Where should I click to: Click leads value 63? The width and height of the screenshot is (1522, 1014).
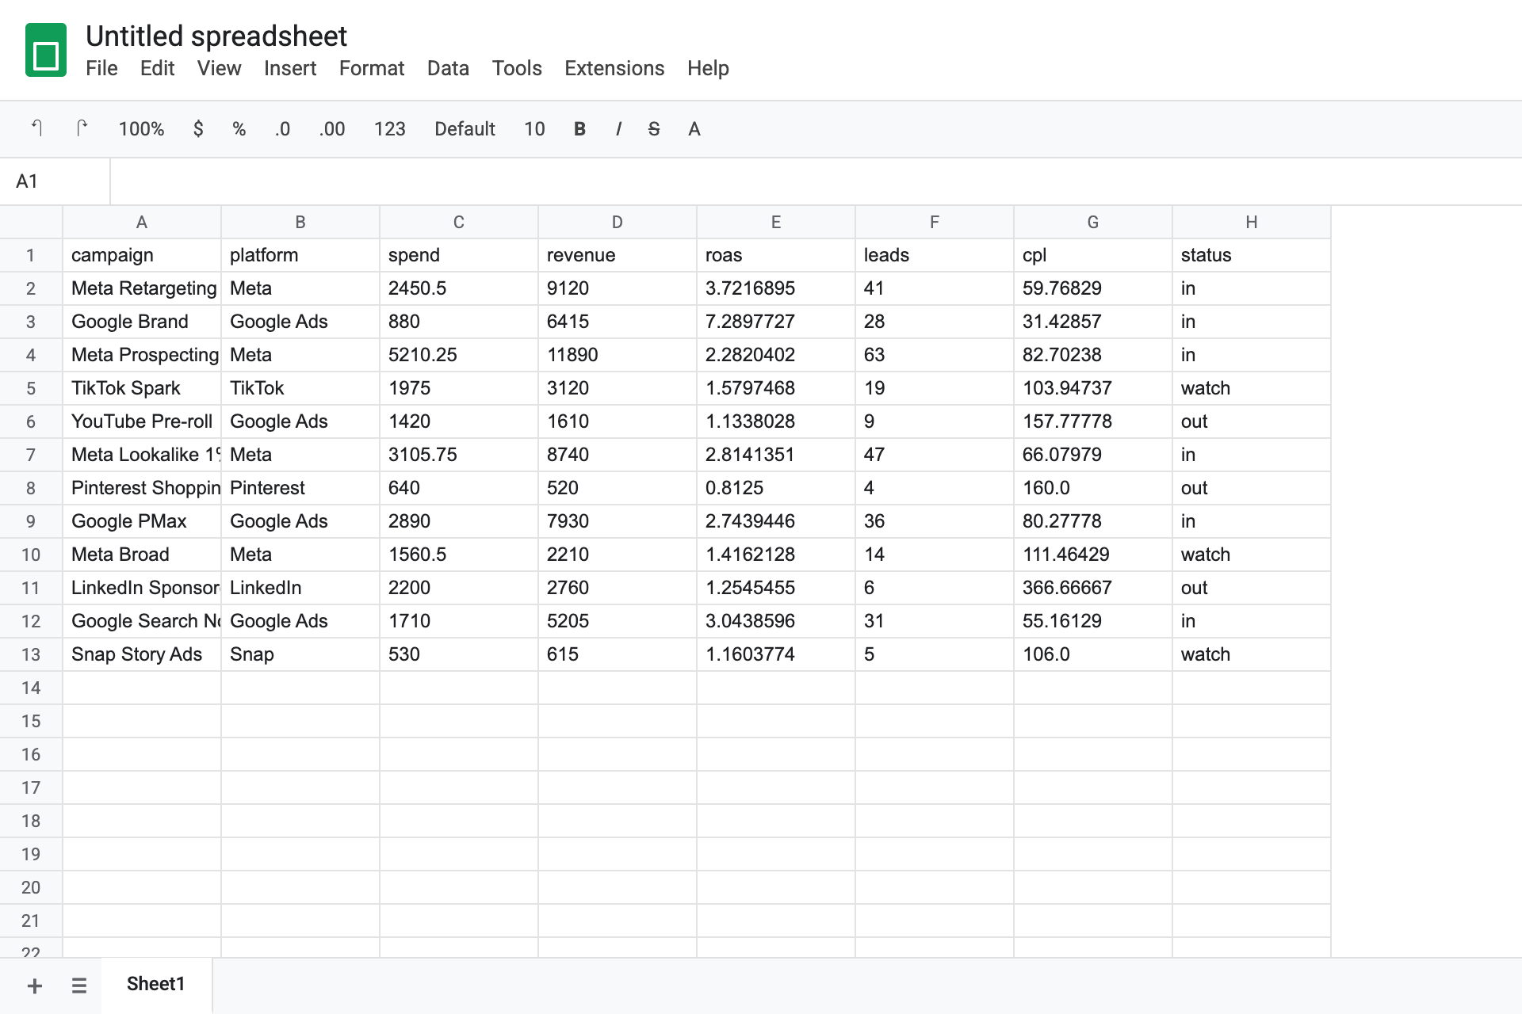[x=935, y=355]
